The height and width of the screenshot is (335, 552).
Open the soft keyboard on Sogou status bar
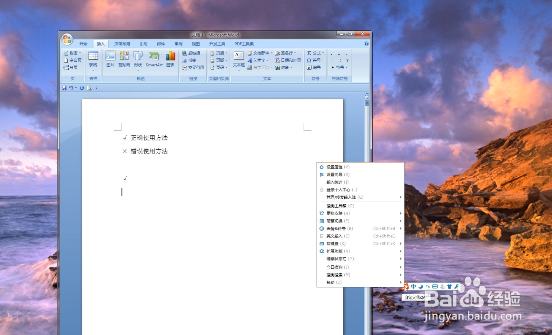coord(435,286)
